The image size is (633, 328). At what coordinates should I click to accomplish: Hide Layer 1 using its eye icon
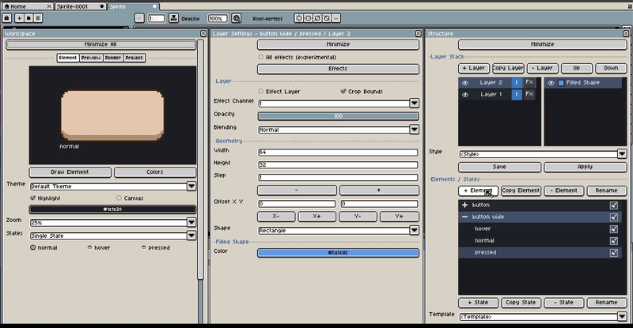pos(465,94)
